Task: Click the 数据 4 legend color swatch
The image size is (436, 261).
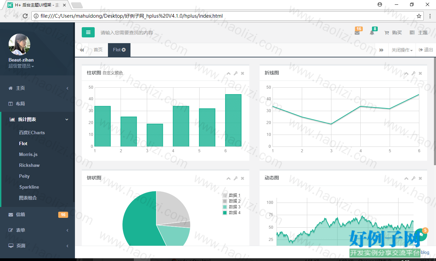Action: 225,213
